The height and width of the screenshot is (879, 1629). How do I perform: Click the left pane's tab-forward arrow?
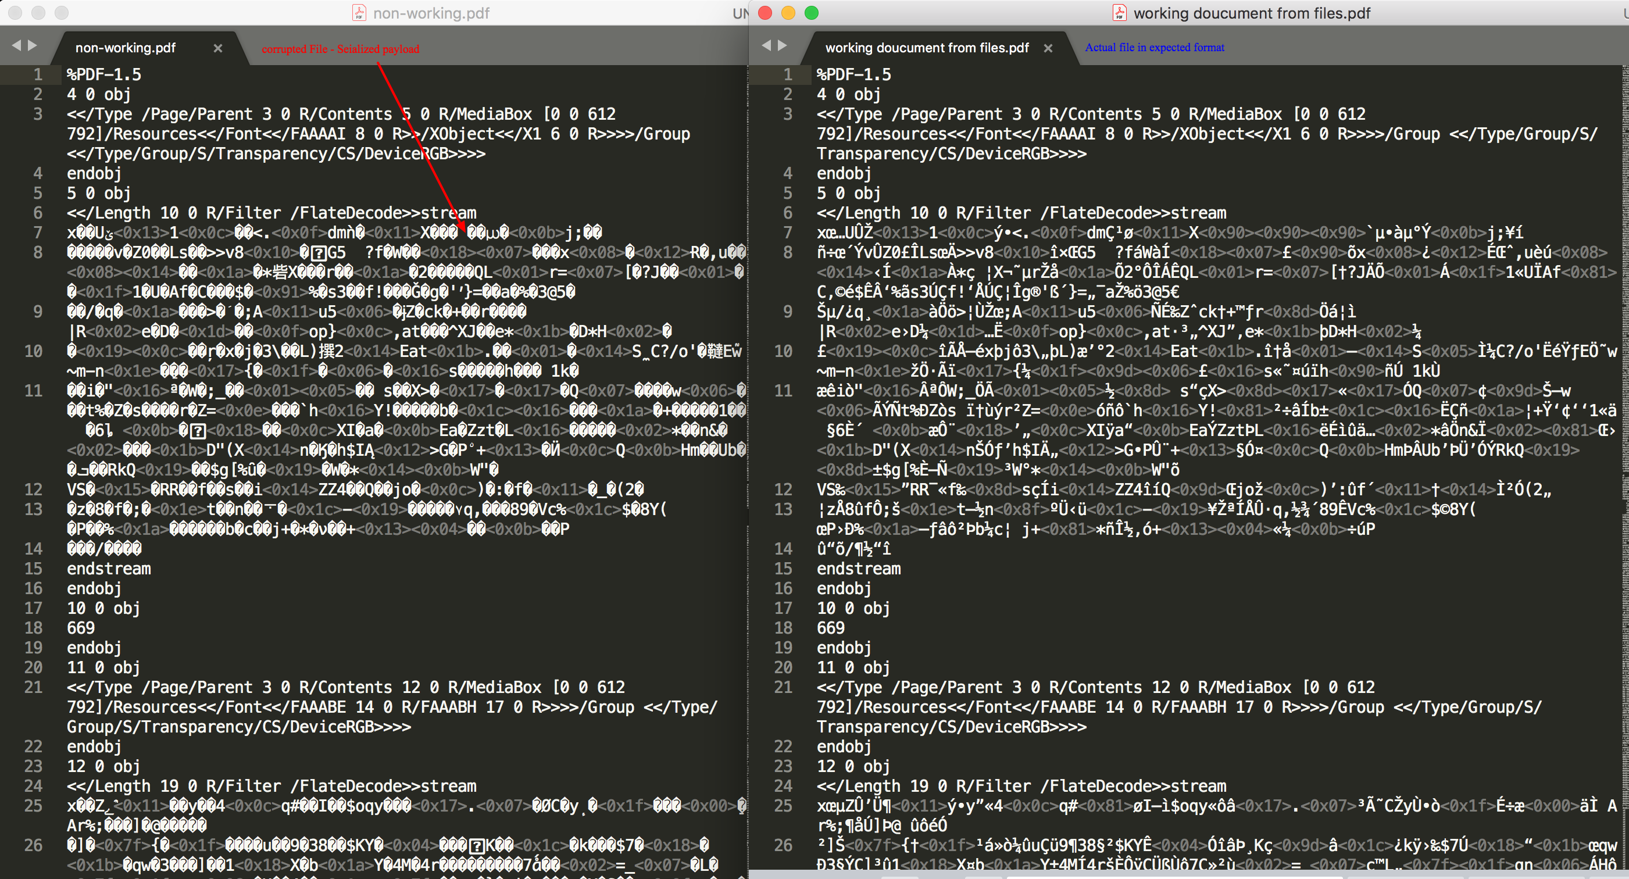tap(32, 45)
